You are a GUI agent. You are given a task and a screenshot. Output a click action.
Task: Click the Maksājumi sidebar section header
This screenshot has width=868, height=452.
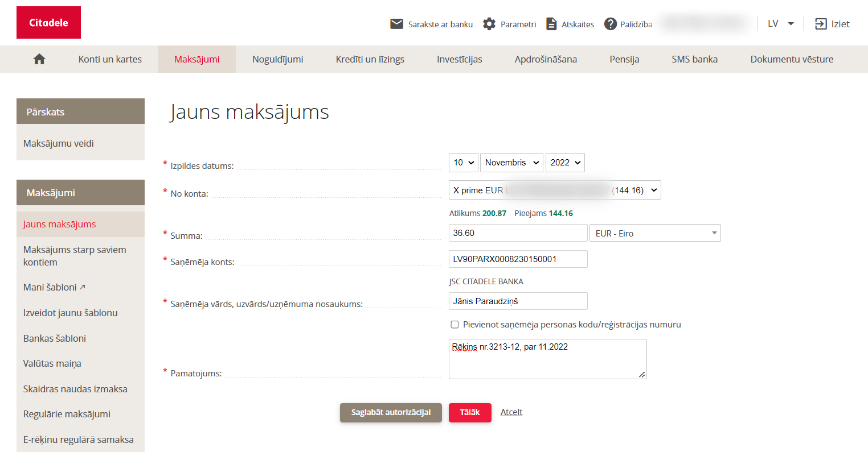pyautogui.click(x=80, y=193)
